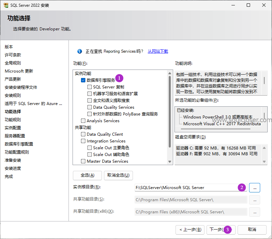The height and width of the screenshot is (239, 272).
Task: Go back with the 上一步(B) button
Action: coord(190,230)
